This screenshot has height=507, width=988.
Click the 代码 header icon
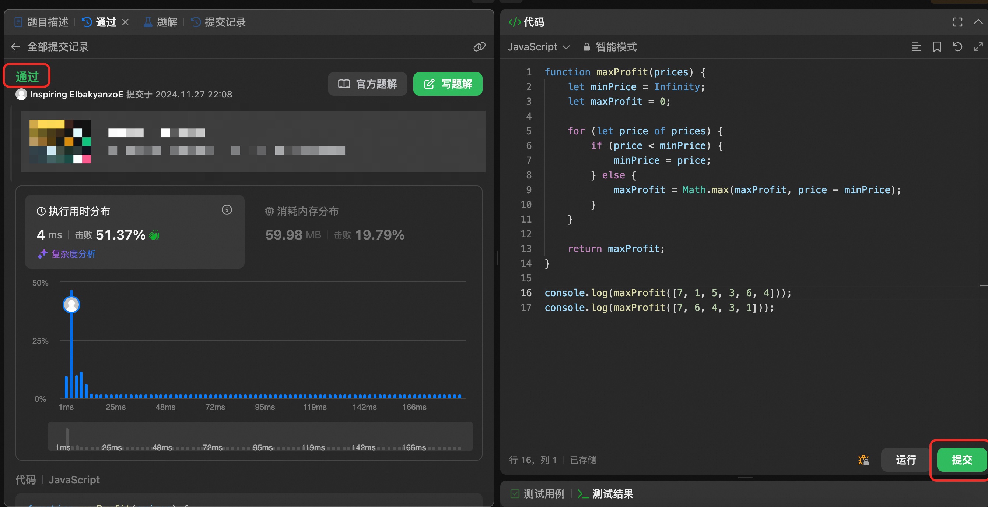pyautogui.click(x=515, y=22)
